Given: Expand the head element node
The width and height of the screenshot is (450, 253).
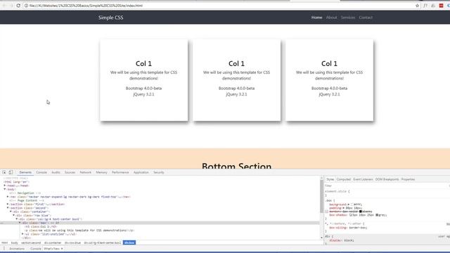Looking at the screenshot, I should pyautogui.click(x=5, y=186).
